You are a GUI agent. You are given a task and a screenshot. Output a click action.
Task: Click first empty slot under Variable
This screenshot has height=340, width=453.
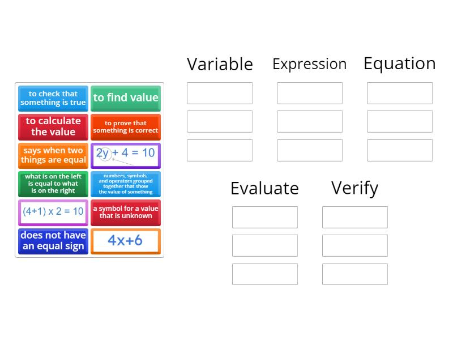click(x=220, y=93)
